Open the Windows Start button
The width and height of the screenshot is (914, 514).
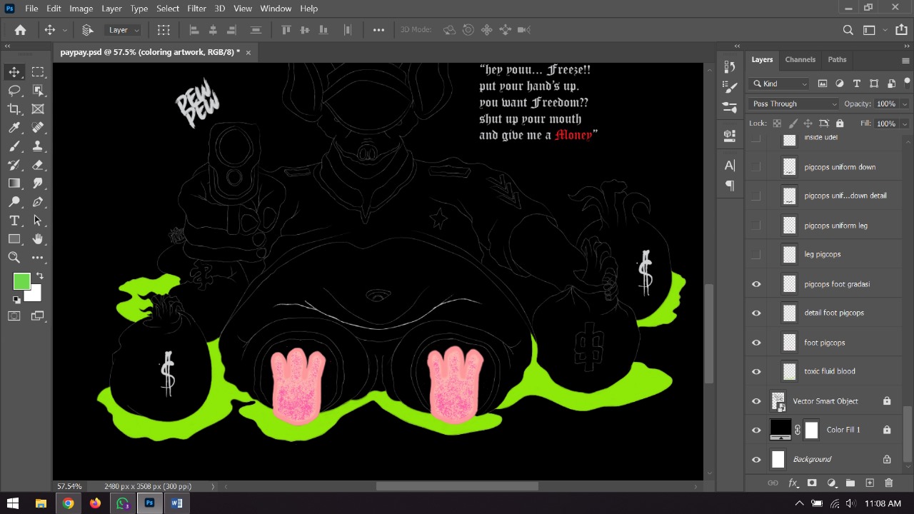point(13,503)
